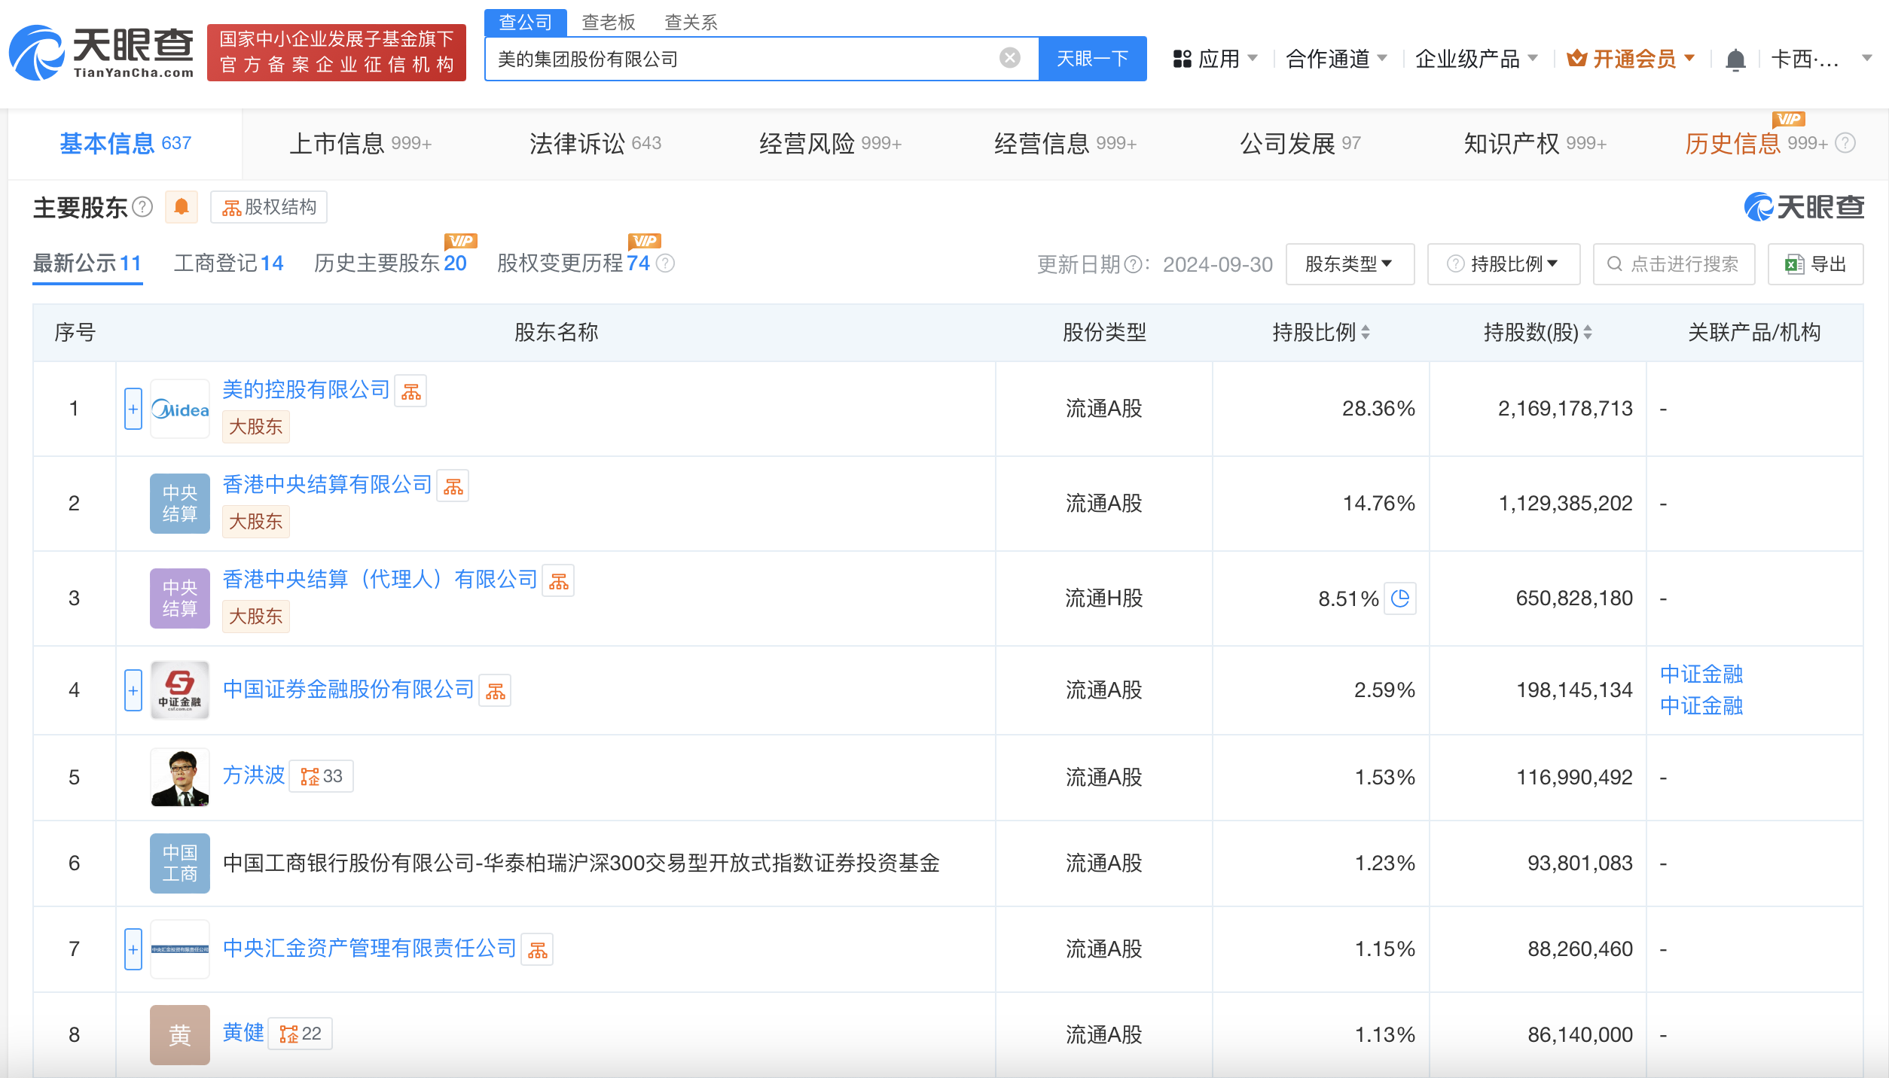Viewport: 1889px width, 1078px height.
Task: Open equity structure icon for 美的控股有限公司
Action: [x=411, y=391]
